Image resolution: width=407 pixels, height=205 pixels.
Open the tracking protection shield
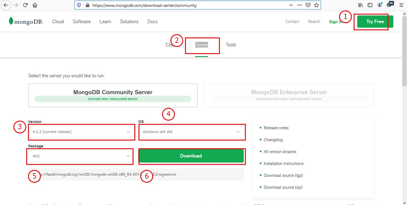pyautogui.click(x=78, y=5)
